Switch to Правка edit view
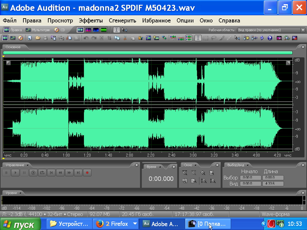 pos(13,30)
